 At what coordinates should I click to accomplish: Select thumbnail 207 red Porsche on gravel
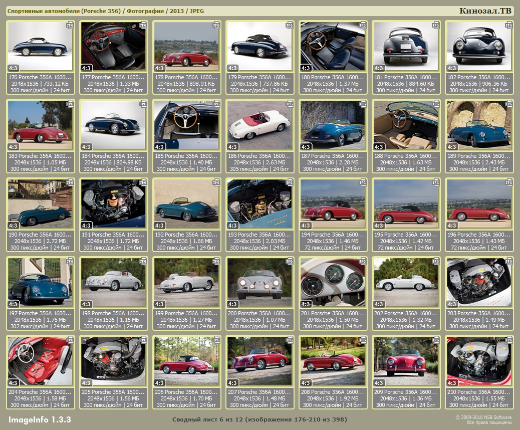[x=259, y=360]
